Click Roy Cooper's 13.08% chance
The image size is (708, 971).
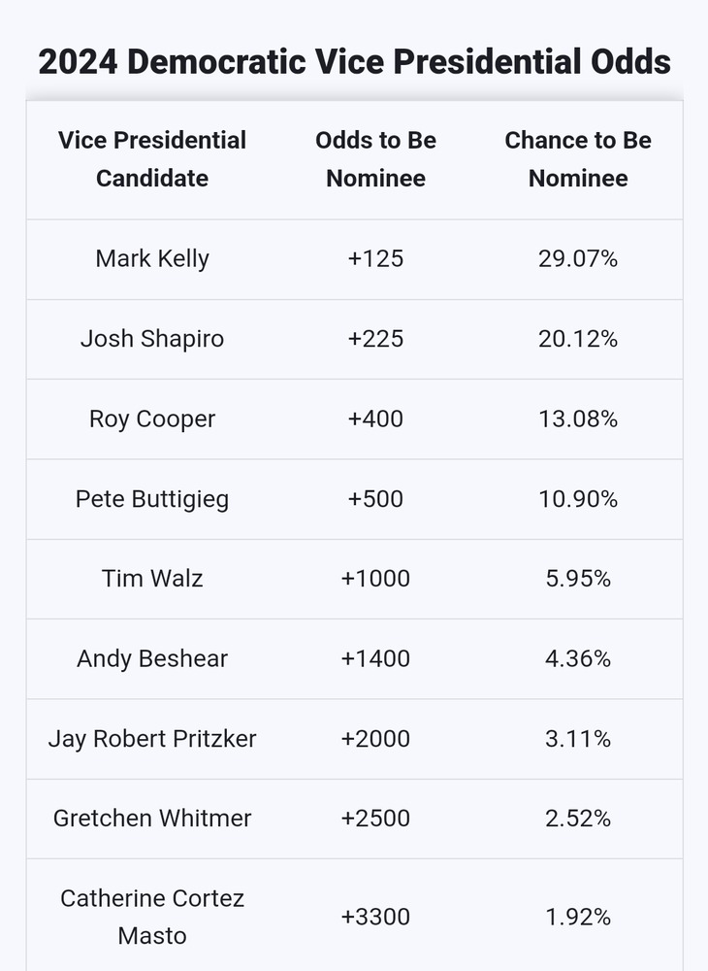coord(578,419)
